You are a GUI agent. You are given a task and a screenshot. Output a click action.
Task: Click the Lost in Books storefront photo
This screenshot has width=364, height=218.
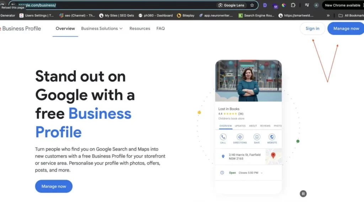coord(248,81)
